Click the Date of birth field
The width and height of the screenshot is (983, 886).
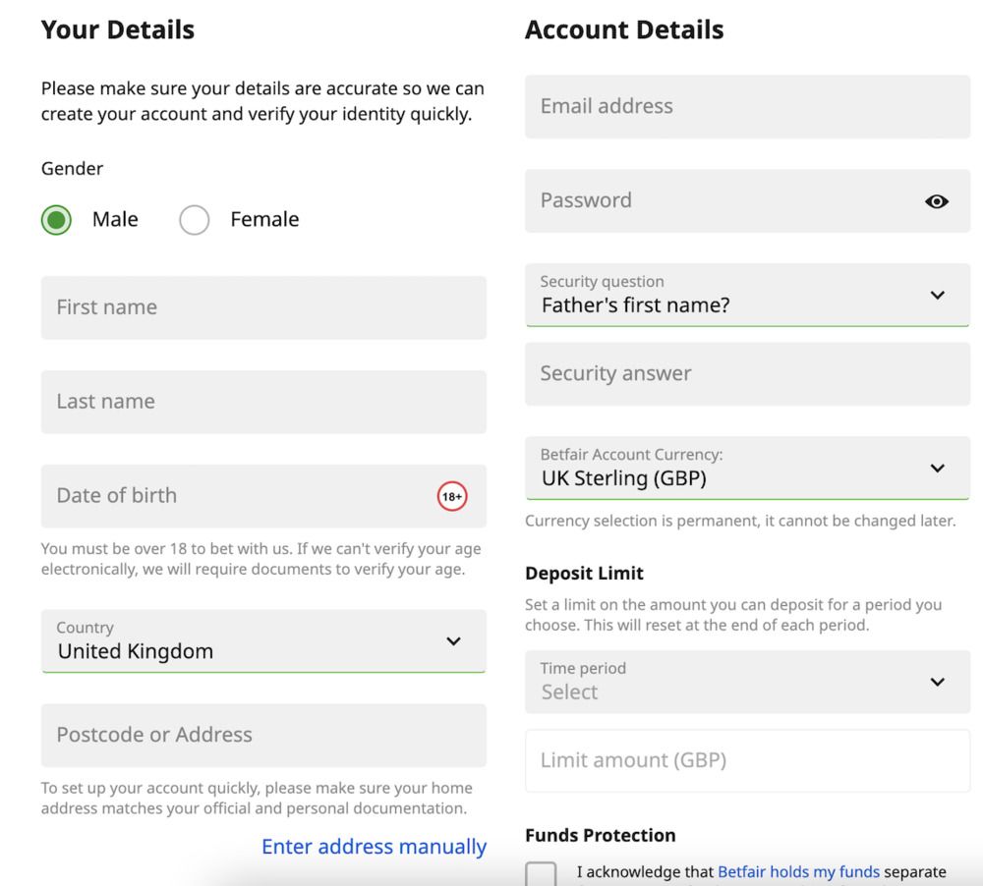[x=236, y=496]
